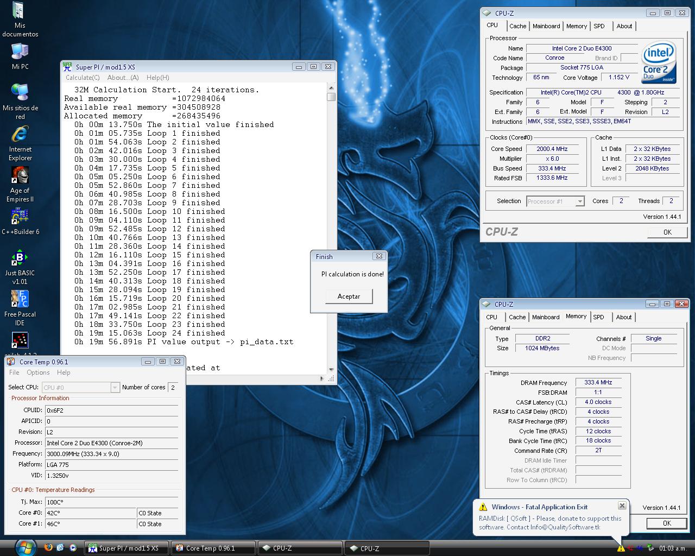Click the Super PI title bar icon
The image size is (695, 556).
click(x=67, y=66)
